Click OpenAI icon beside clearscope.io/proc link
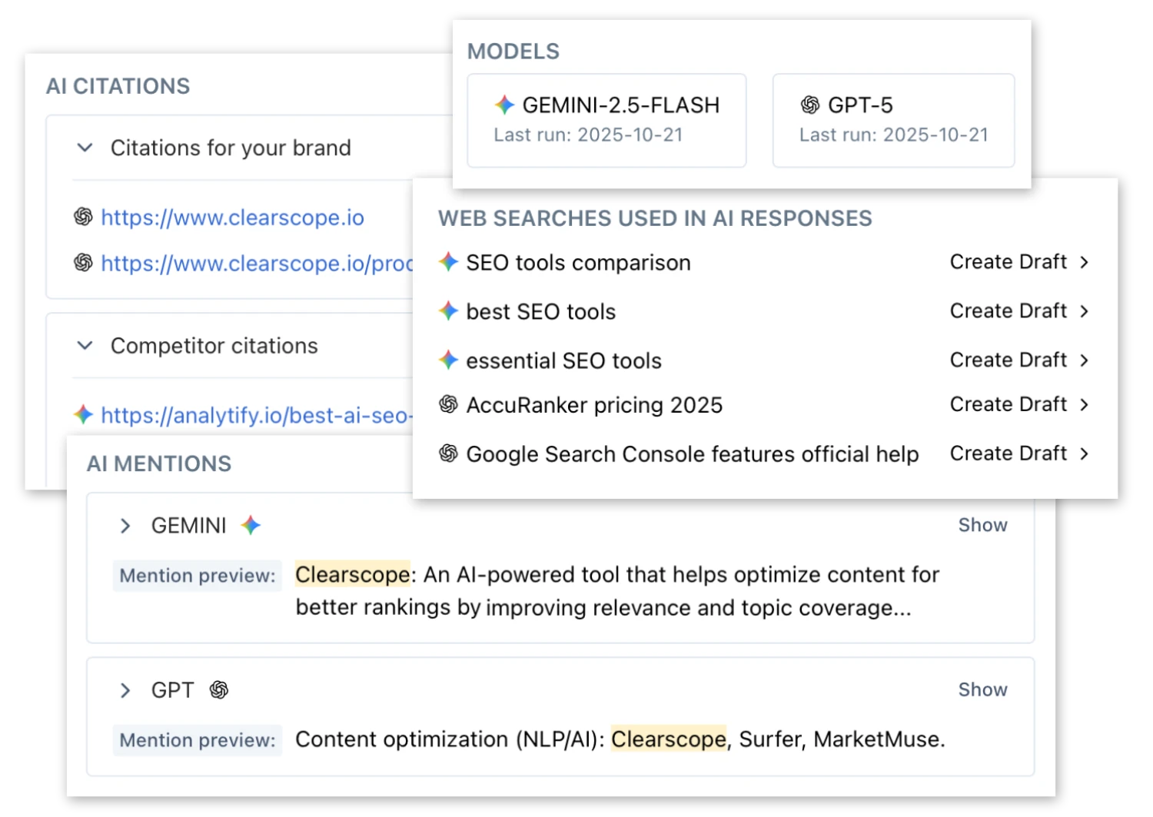The width and height of the screenshot is (1153, 817). 83,263
